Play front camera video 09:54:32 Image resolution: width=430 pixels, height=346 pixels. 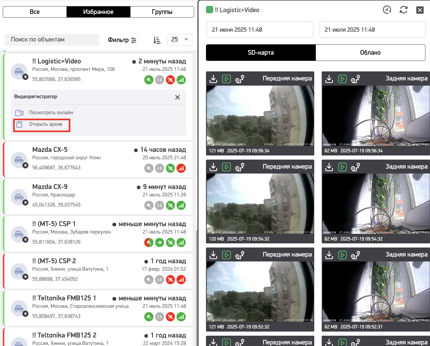point(227,167)
